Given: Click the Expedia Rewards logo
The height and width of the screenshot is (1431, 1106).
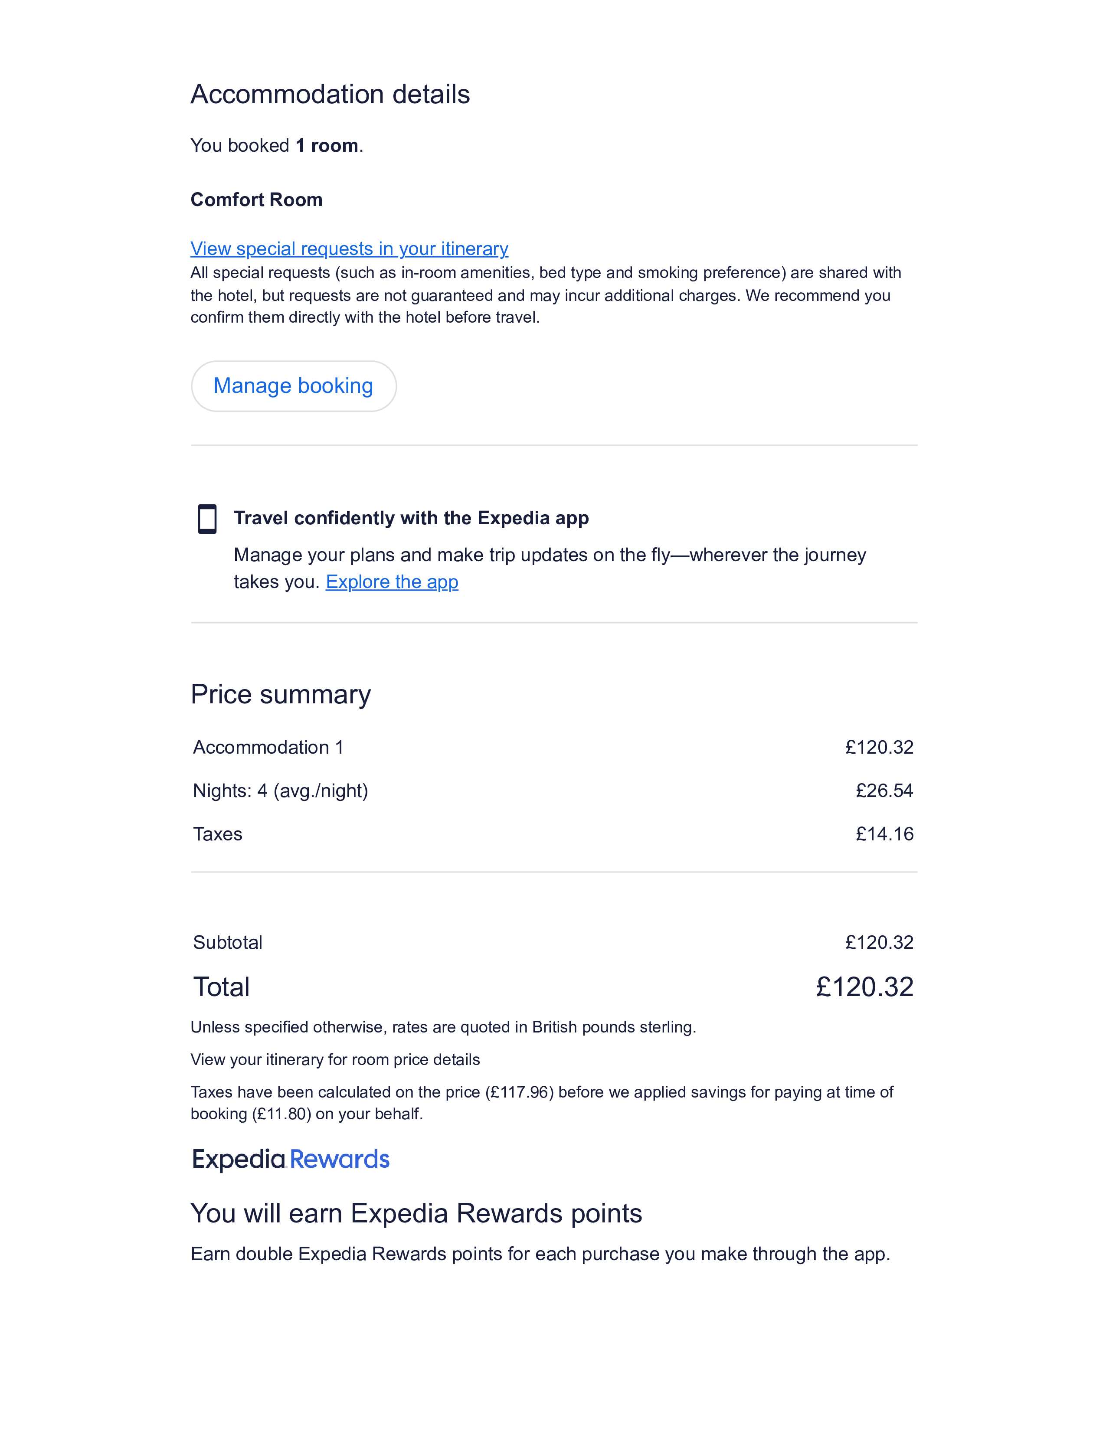Looking at the screenshot, I should pyautogui.click(x=290, y=1159).
